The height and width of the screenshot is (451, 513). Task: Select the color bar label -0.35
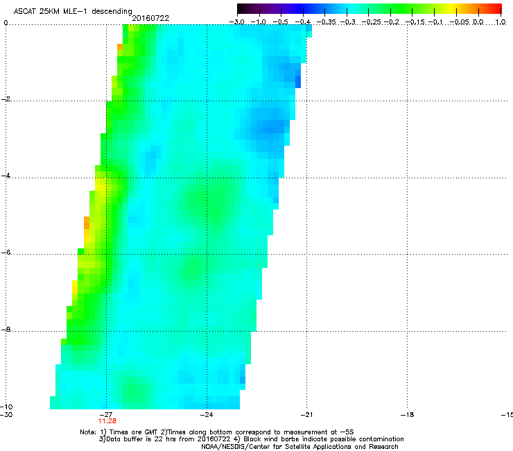coord(327,22)
